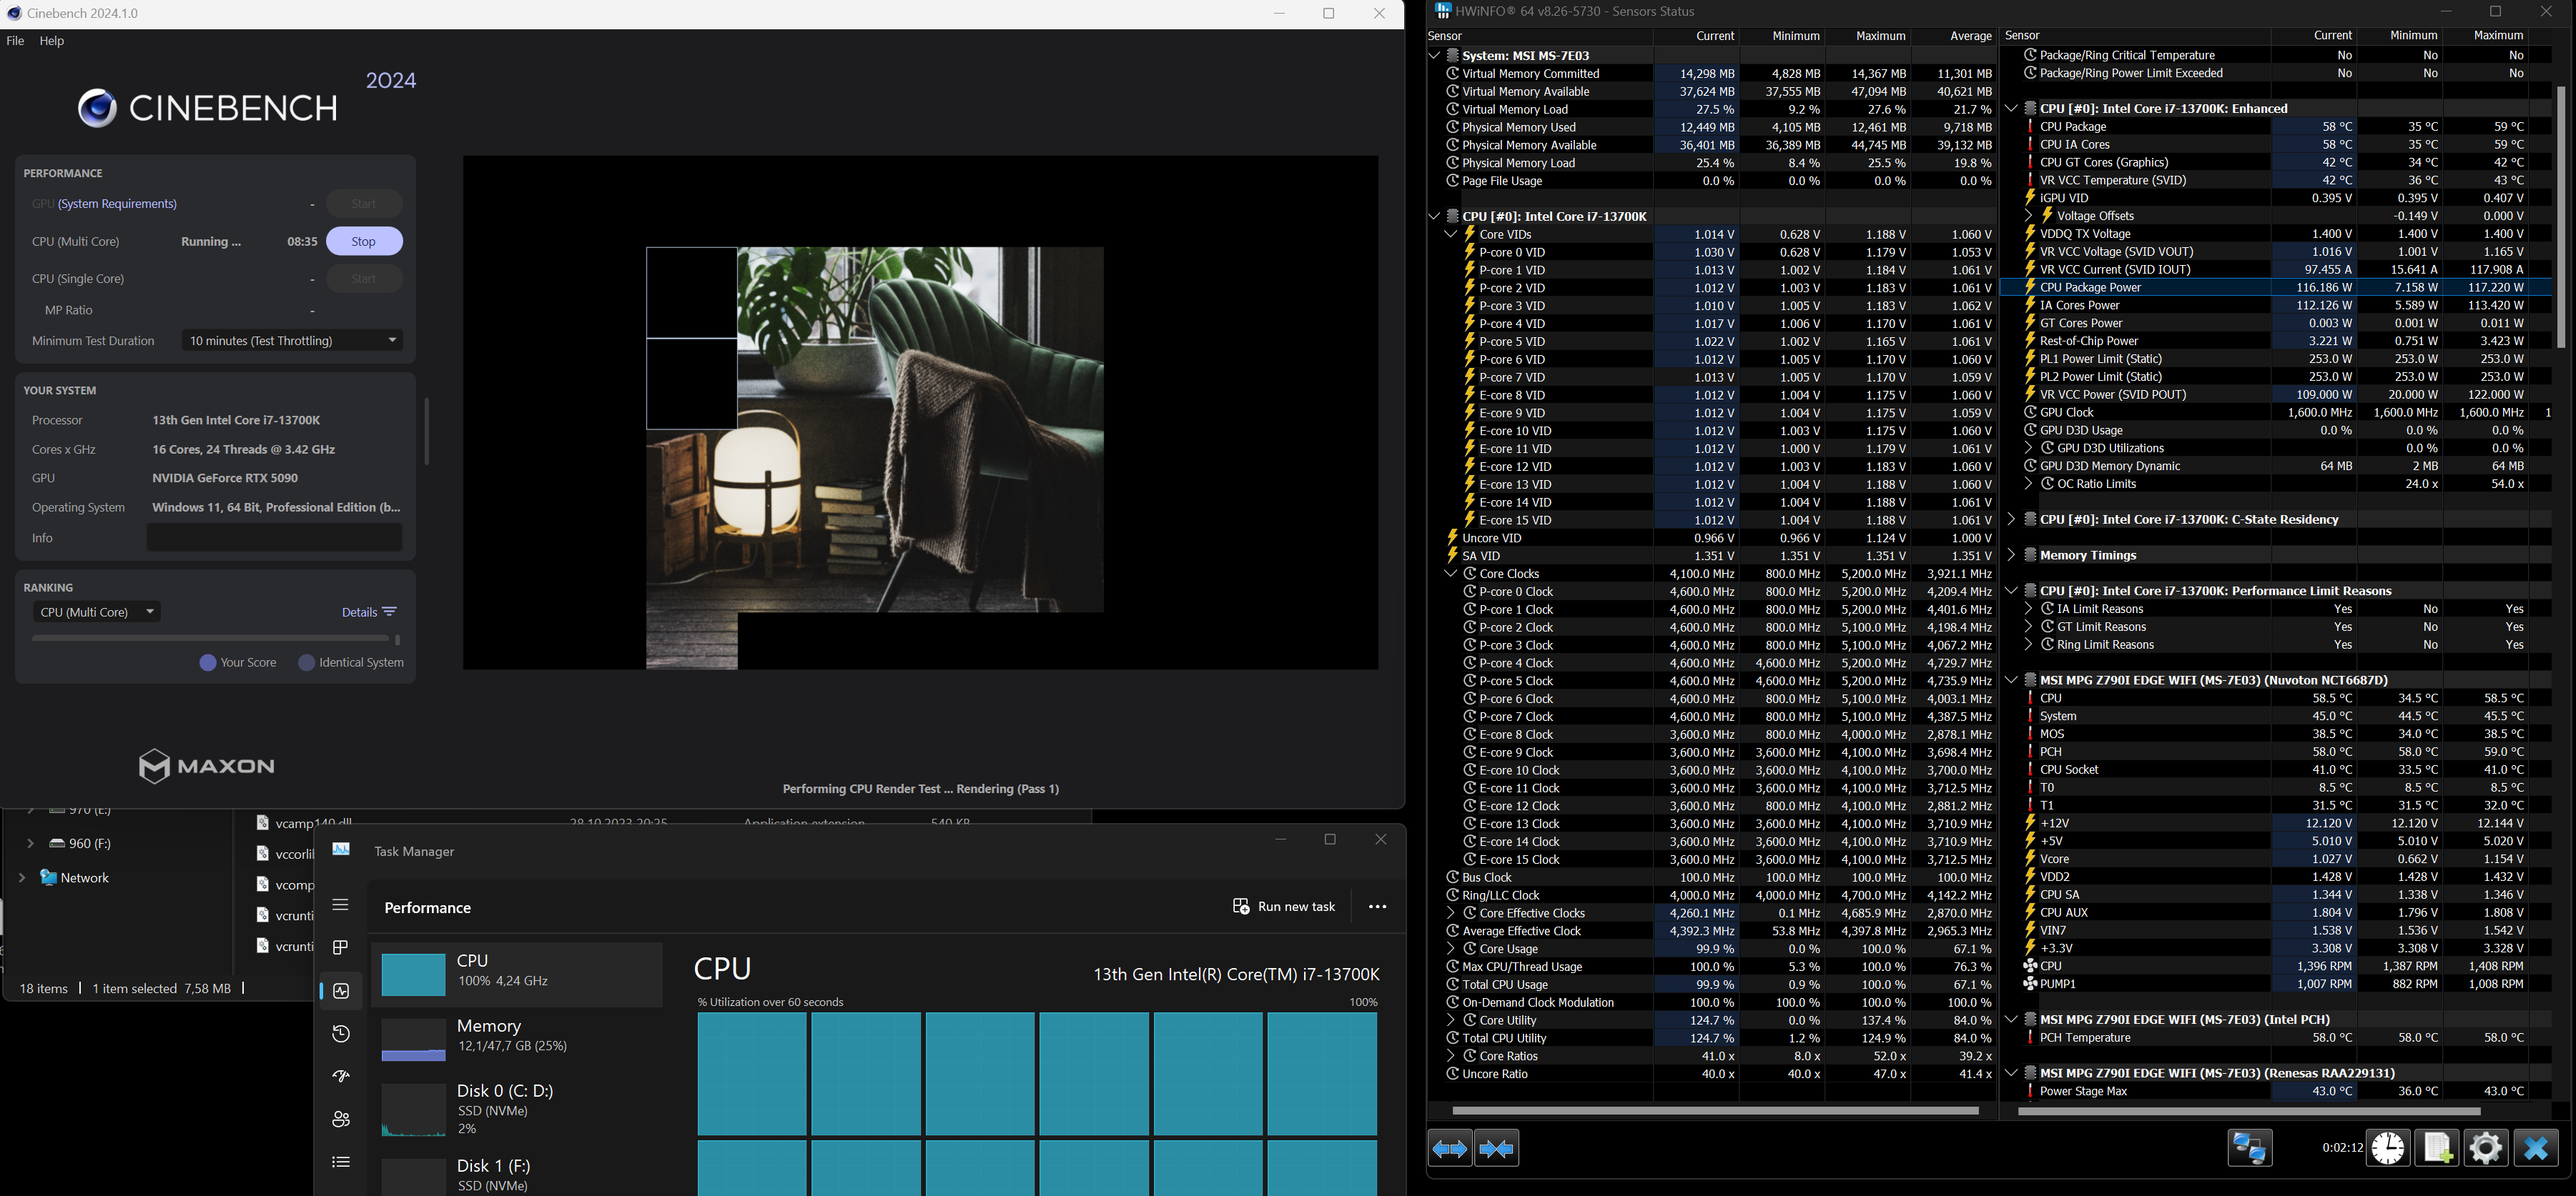Open Task Manager Users page icon
Viewport: 2576px width, 1196px height.
[x=341, y=1119]
